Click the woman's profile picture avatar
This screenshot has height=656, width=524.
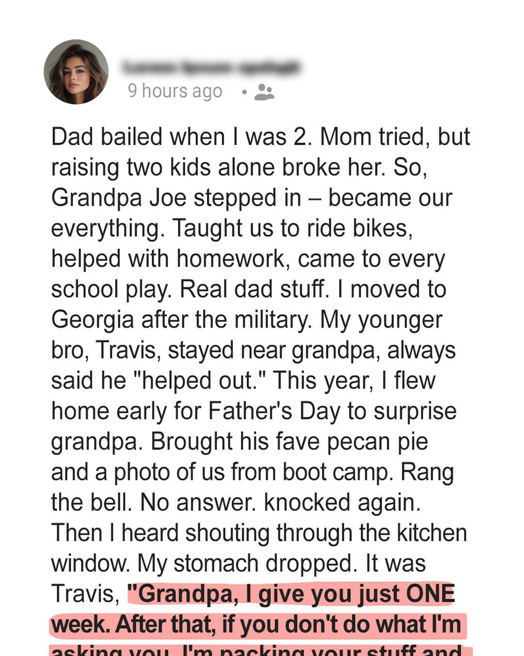[x=76, y=71]
